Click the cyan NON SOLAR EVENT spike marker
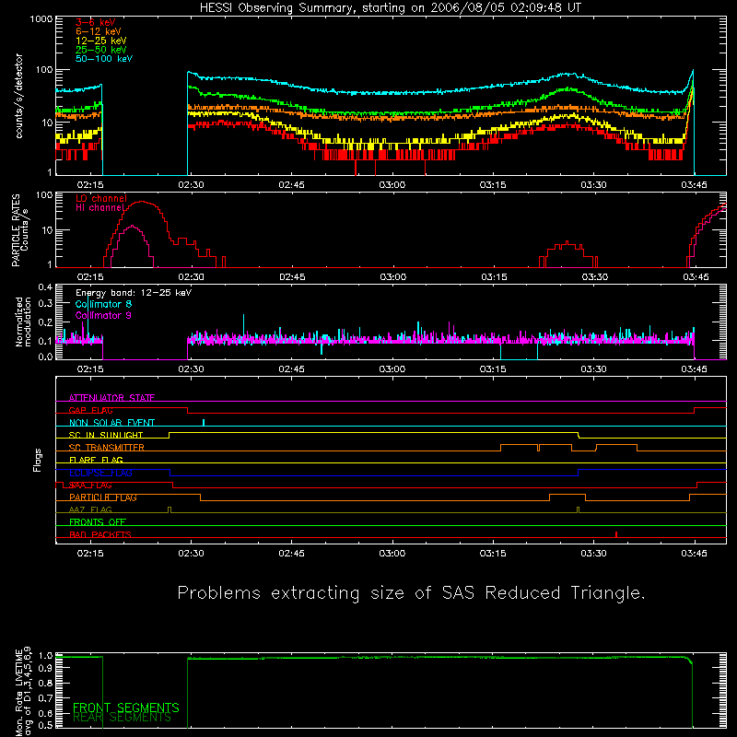The width and height of the screenshot is (737, 737). tap(204, 422)
